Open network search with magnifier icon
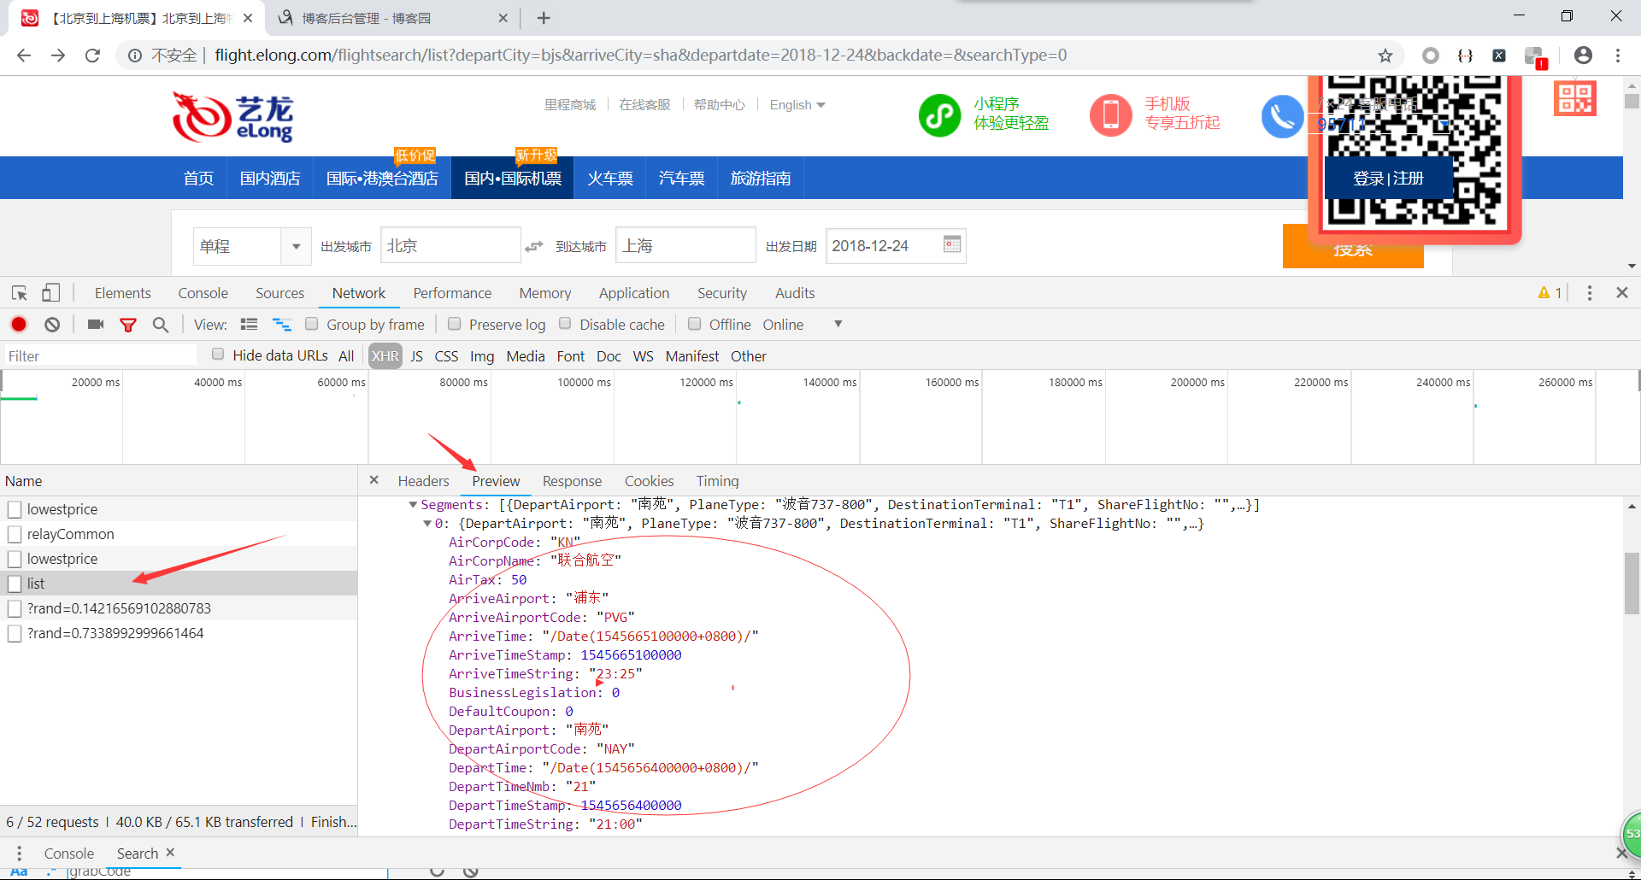This screenshot has height=880, width=1641. coord(160,325)
